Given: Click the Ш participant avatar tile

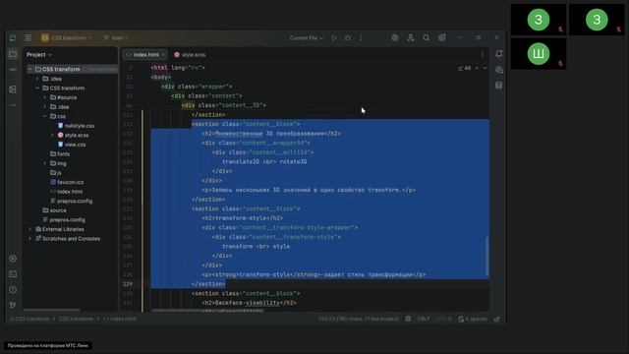Looking at the screenshot, I should click(x=539, y=54).
